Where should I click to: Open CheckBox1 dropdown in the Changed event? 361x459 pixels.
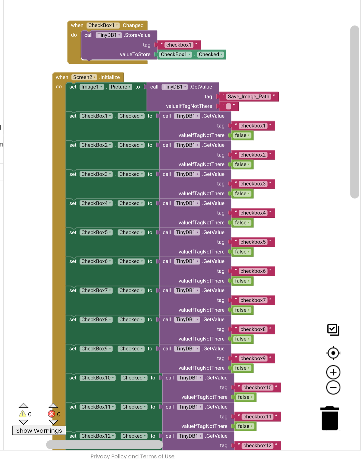[x=103, y=25]
